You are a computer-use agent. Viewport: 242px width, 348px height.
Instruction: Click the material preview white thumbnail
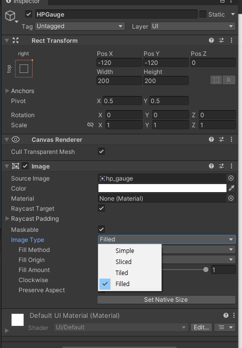pyautogui.click(x=18, y=320)
